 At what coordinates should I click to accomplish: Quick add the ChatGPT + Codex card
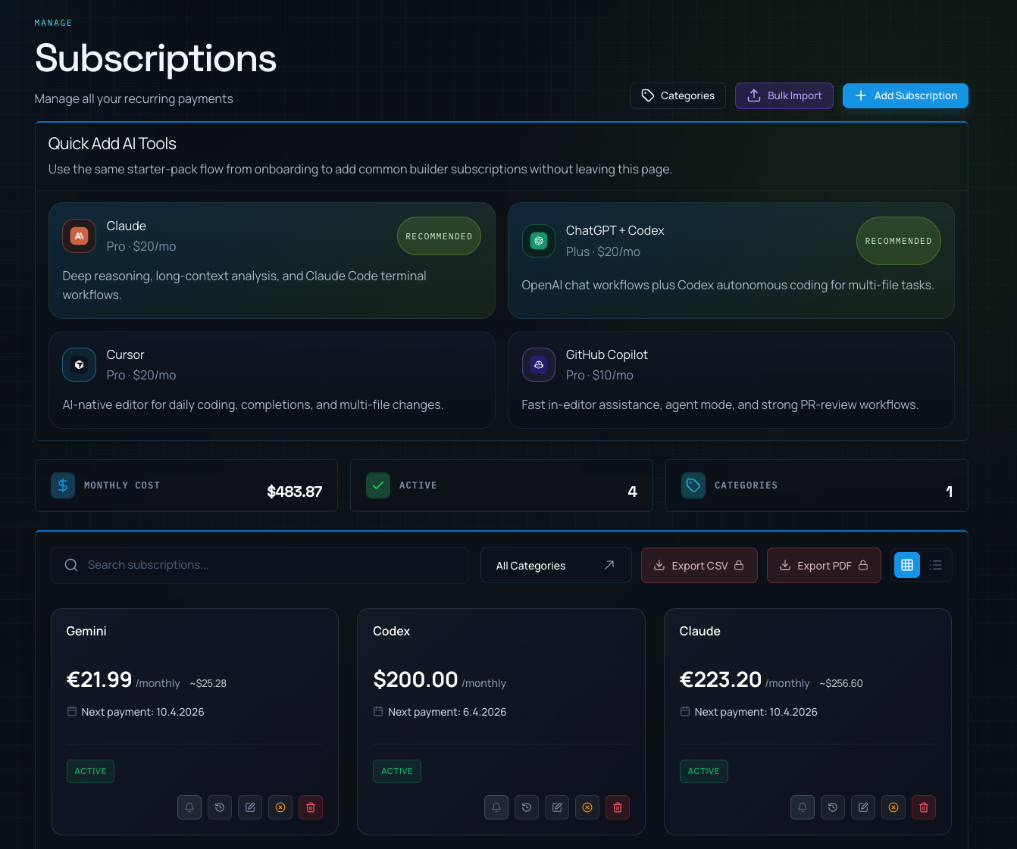click(731, 261)
